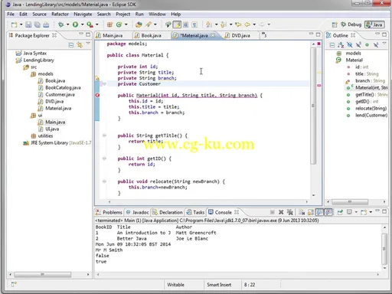Viewport: 392px width, 294px height.
Task: Open the Problems view tab
Action: 109,212
